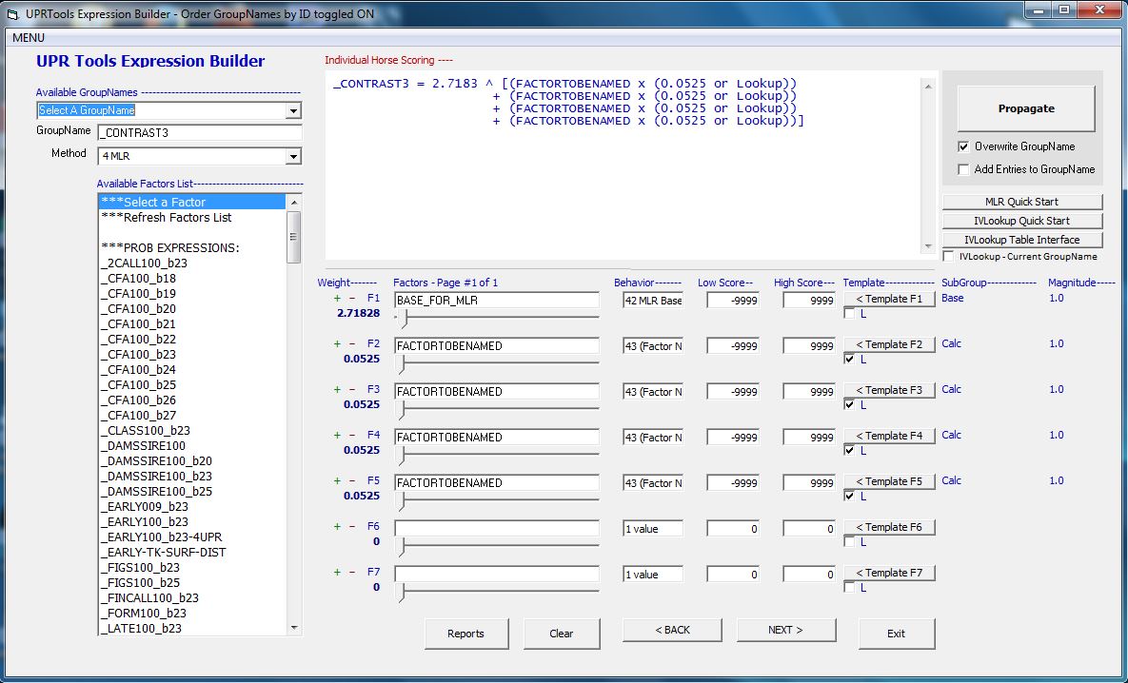Decrease F7 weight with minus sign
The width and height of the screenshot is (1128, 683).
point(352,573)
